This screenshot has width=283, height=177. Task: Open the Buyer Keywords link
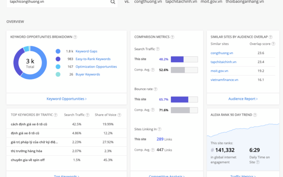(88, 74)
